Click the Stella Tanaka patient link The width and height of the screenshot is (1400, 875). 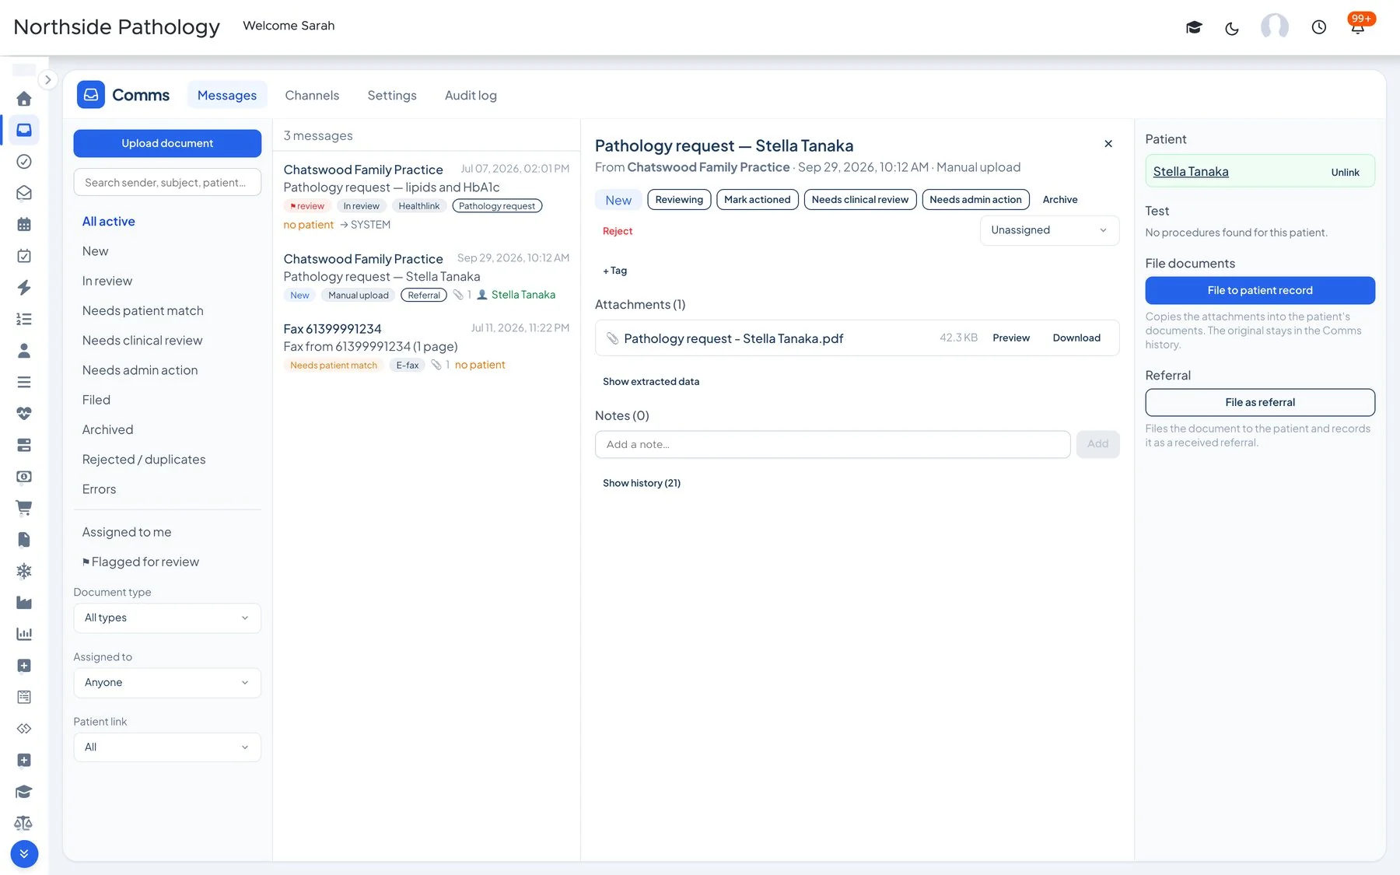pyautogui.click(x=1191, y=171)
